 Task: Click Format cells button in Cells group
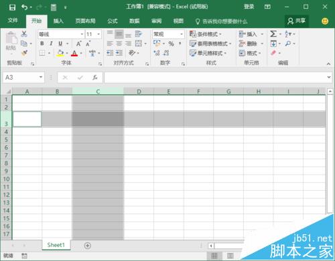pyautogui.click(x=250, y=53)
